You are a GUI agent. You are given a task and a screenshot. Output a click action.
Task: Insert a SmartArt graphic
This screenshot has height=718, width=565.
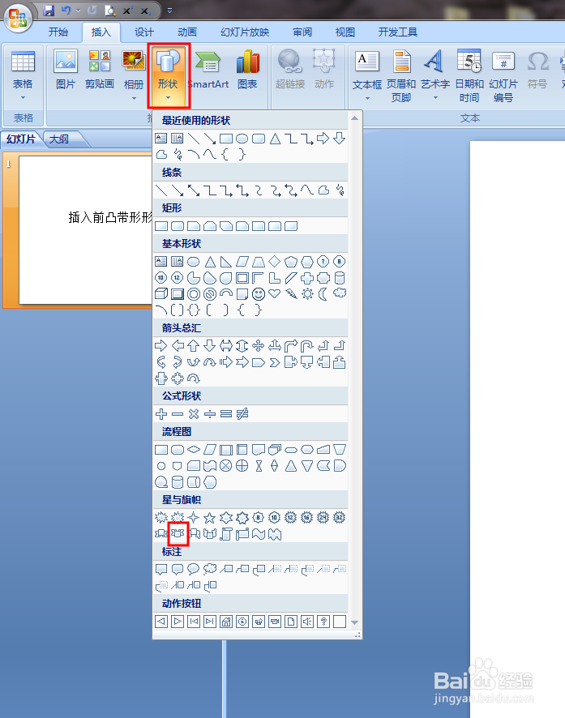click(x=208, y=70)
